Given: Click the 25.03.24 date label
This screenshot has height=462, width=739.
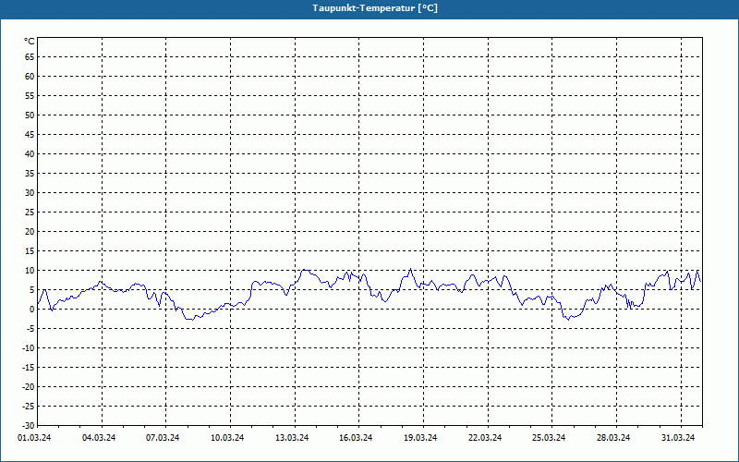Looking at the screenshot, I should (549, 438).
